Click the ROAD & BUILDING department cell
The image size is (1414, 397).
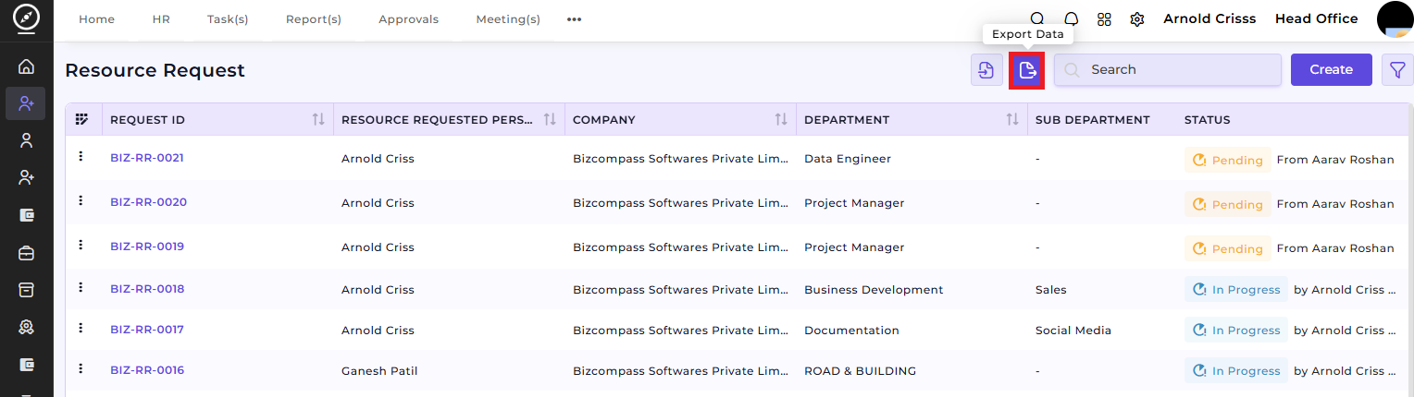[x=860, y=371]
